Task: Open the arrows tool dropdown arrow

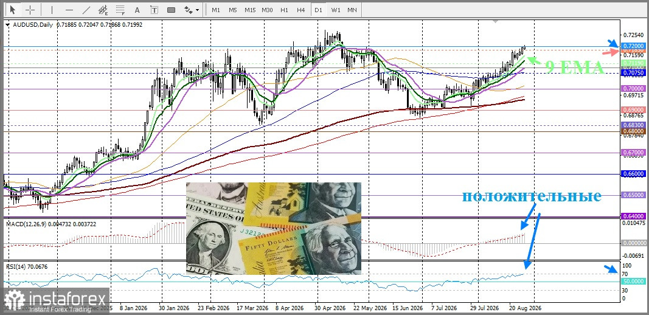Action: (x=198, y=10)
